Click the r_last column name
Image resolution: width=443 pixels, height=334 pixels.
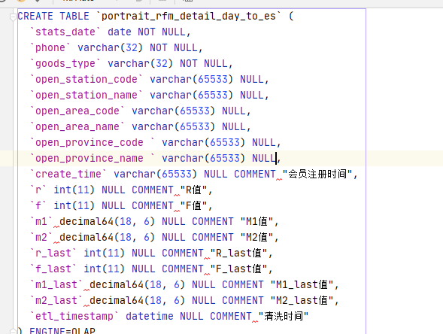click(53, 254)
